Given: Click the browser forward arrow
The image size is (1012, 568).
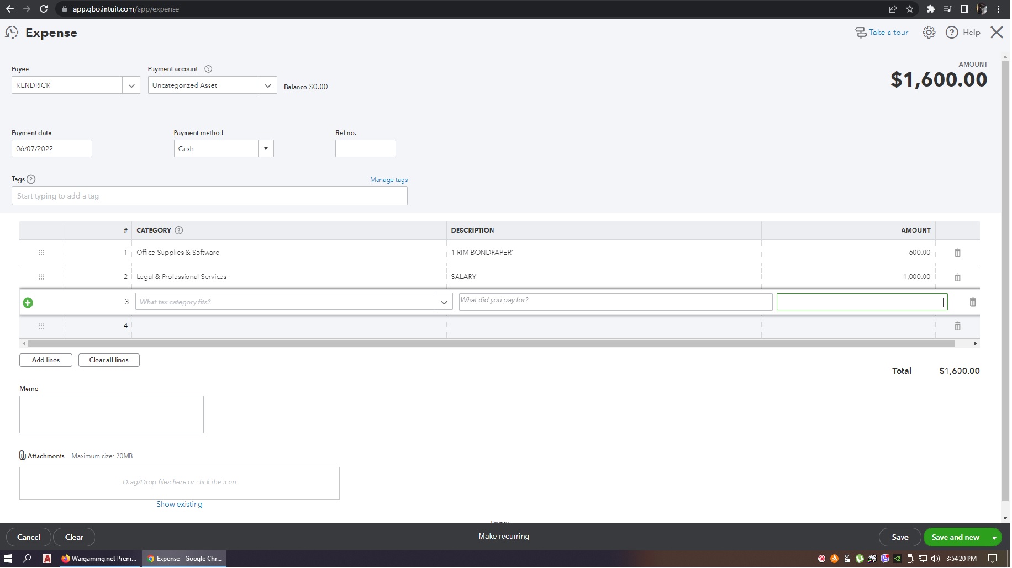Looking at the screenshot, I should [x=27, y=9].
